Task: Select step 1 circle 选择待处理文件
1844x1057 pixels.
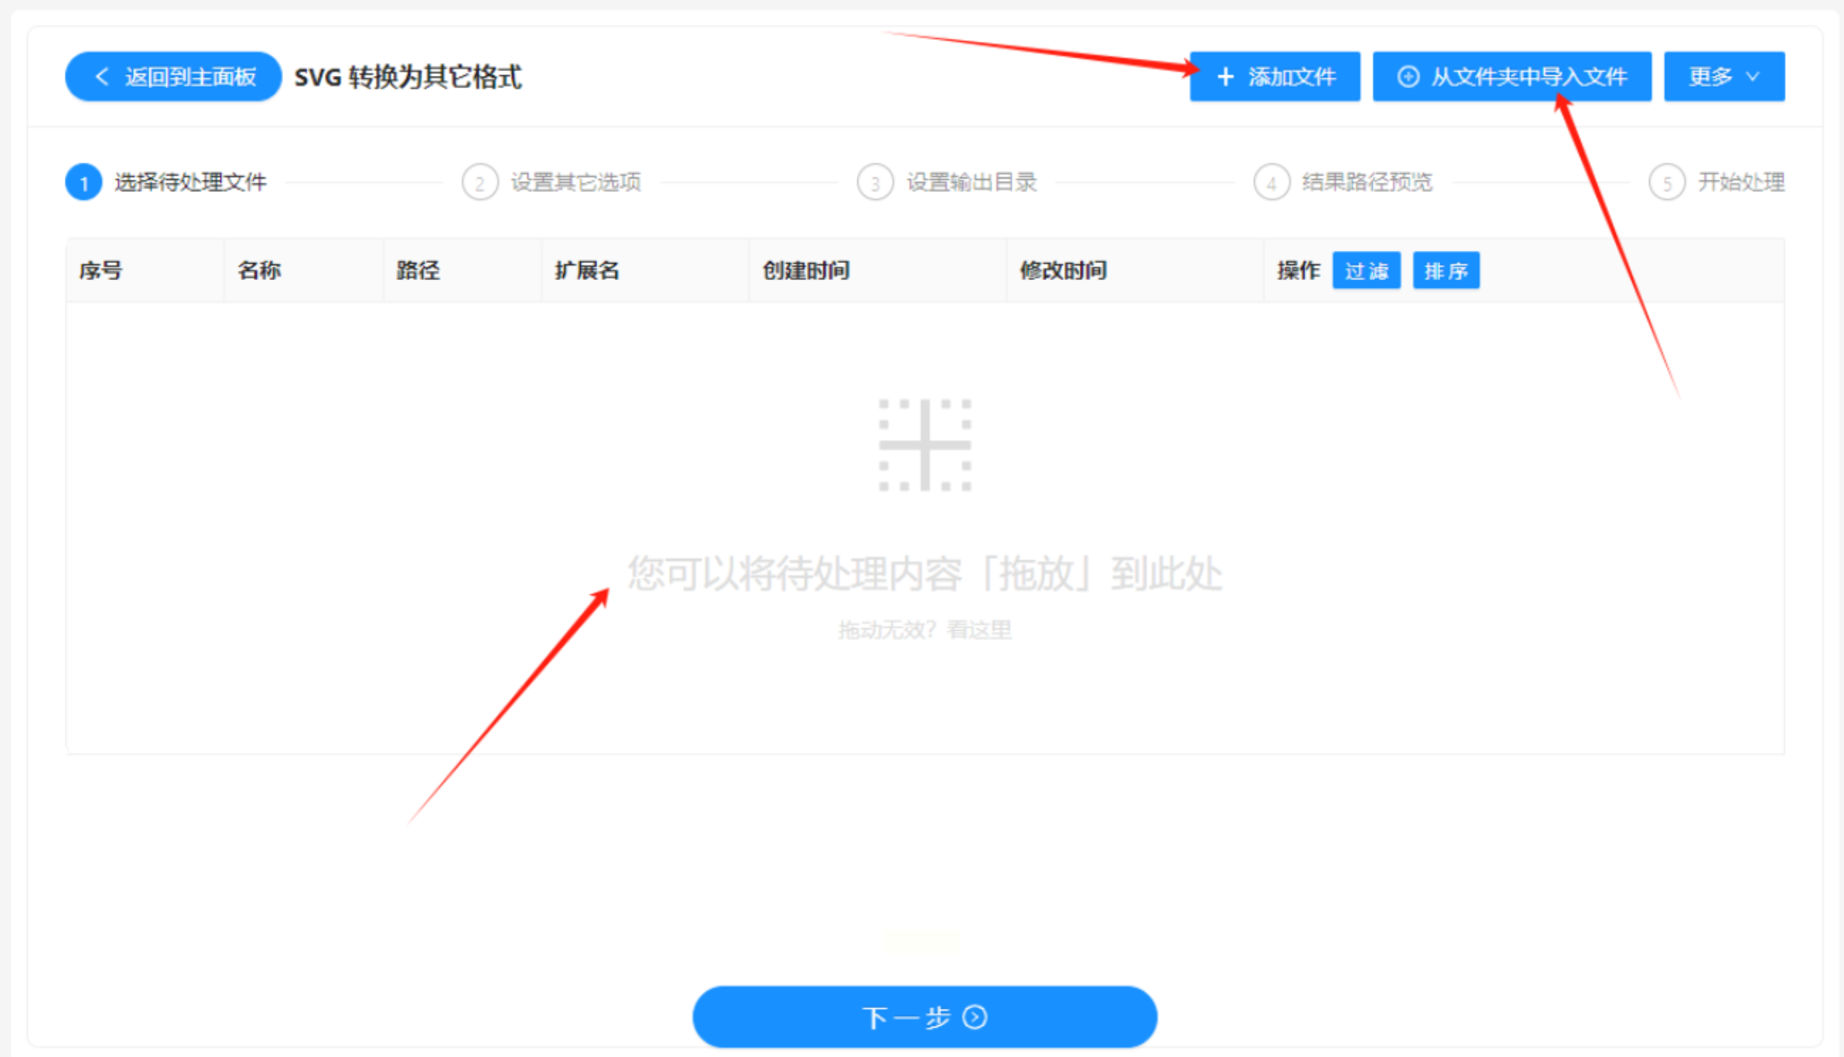Action: 84,183
